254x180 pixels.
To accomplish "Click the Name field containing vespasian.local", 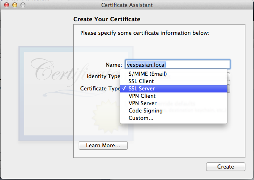I will coord(177,65).
